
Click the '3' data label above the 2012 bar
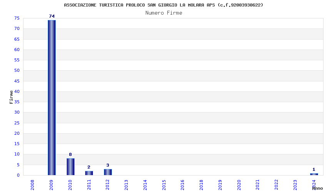tap(108, 165)
